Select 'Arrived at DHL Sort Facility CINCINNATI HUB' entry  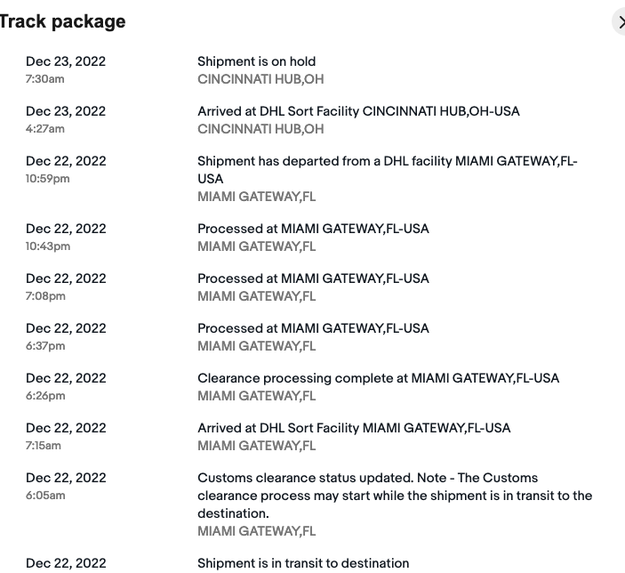(358, 111)
